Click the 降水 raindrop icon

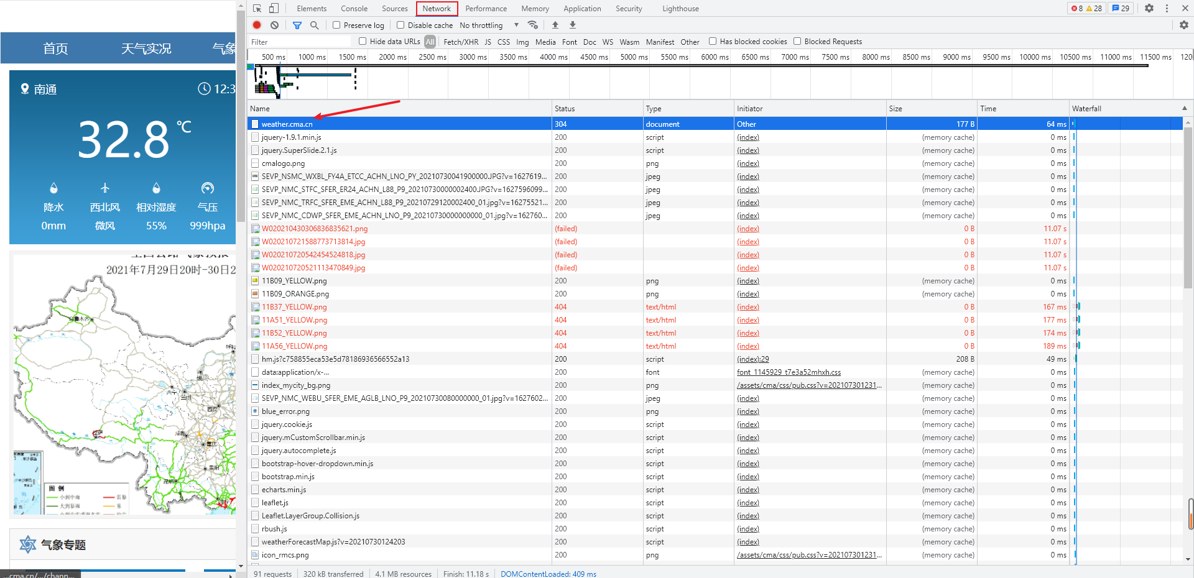pos(53,188)
